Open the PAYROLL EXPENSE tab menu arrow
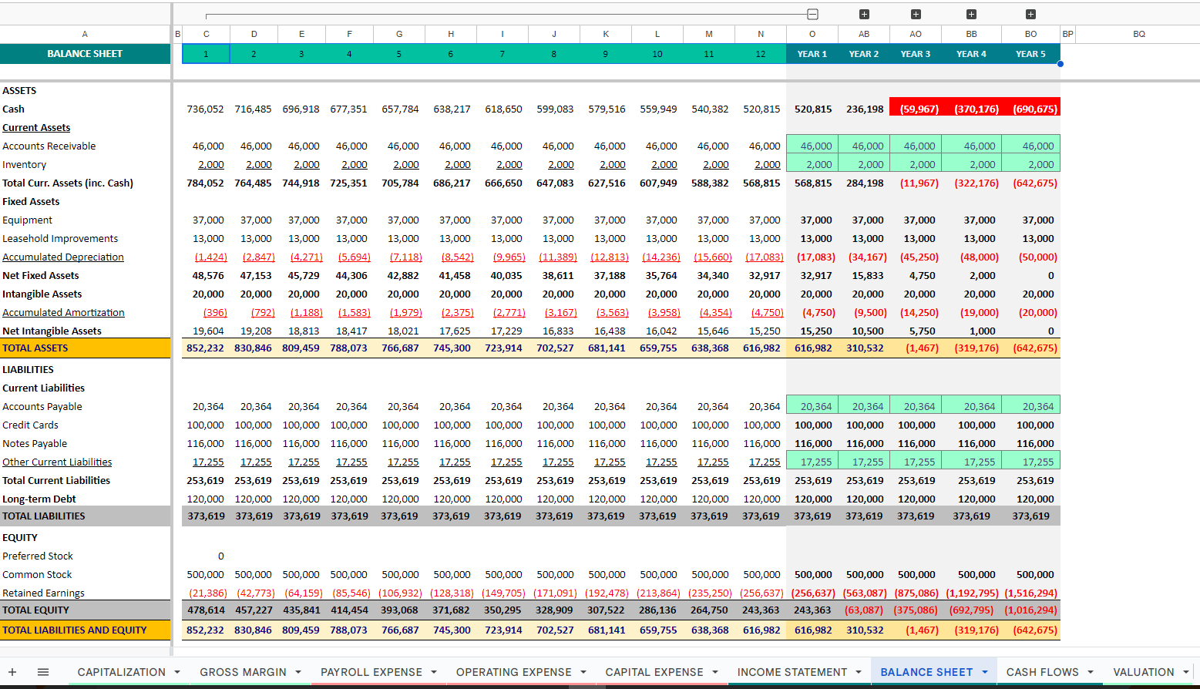 pos(434,672)
